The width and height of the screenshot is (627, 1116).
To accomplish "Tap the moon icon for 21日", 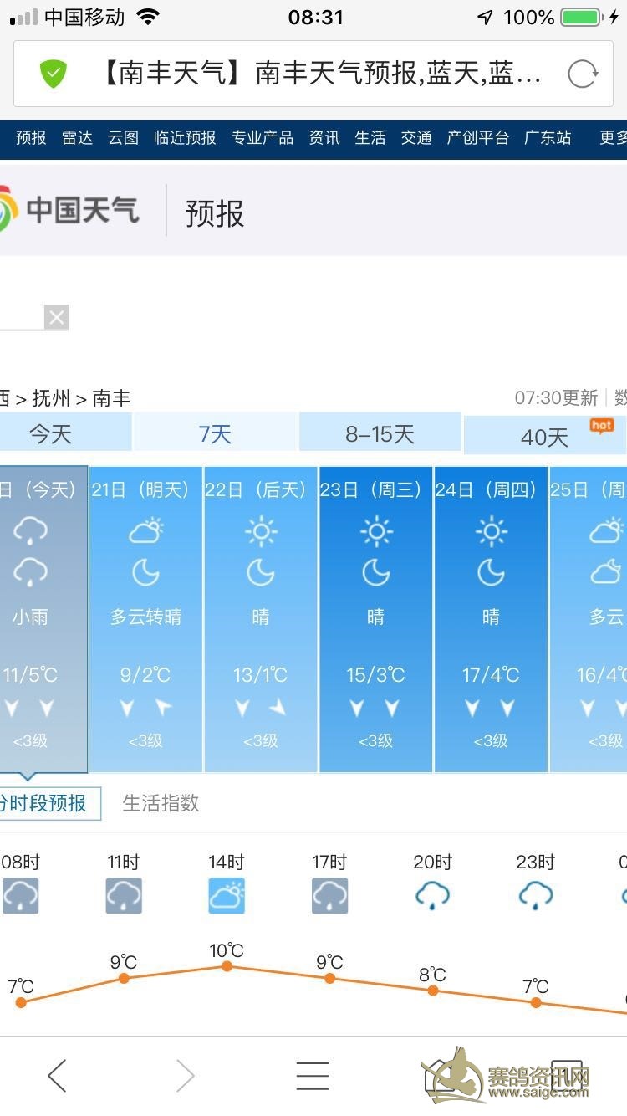I will [145, 572].
